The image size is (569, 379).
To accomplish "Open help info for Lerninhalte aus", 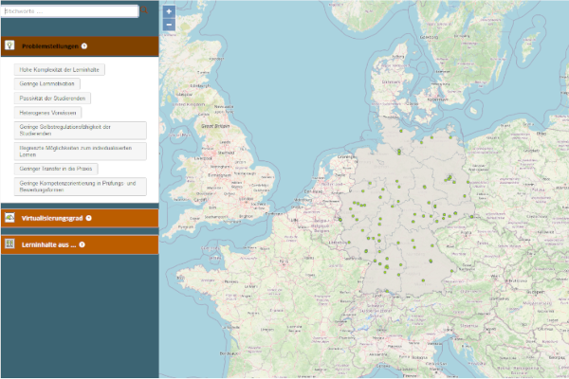I will click(x=83, y=244).
